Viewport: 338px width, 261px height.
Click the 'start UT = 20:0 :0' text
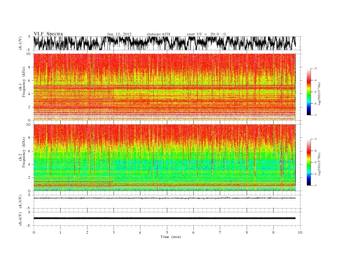click(x=206, y=34)
